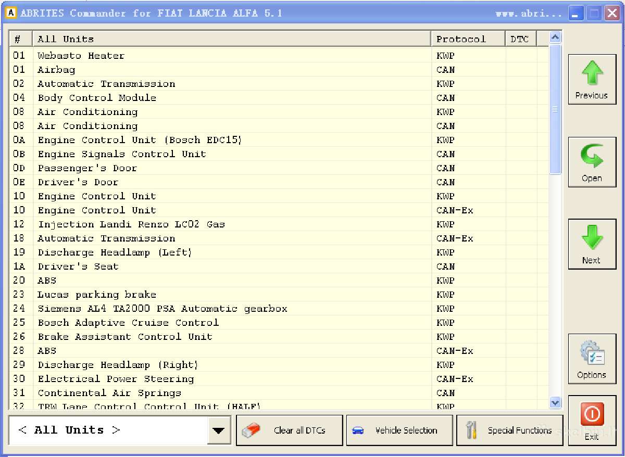
Task: Click the DTC column header
Action: (521, 39)
